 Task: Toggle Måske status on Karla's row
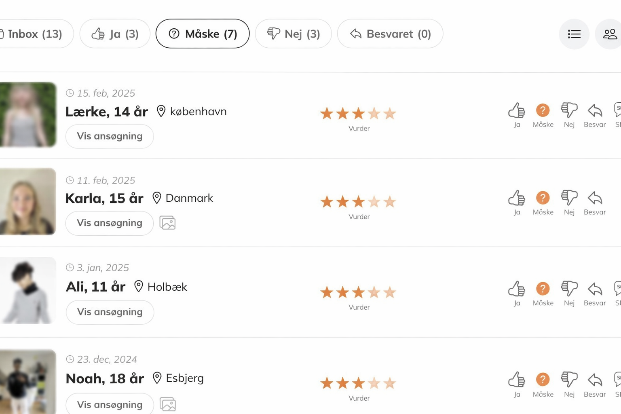(543, 198)
